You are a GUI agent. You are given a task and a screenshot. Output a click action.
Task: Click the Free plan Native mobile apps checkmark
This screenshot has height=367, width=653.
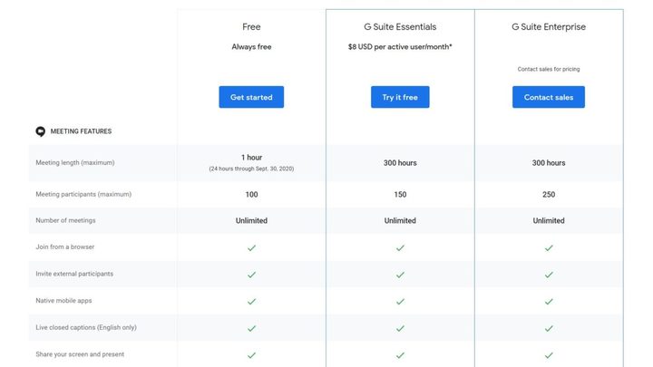251,301
